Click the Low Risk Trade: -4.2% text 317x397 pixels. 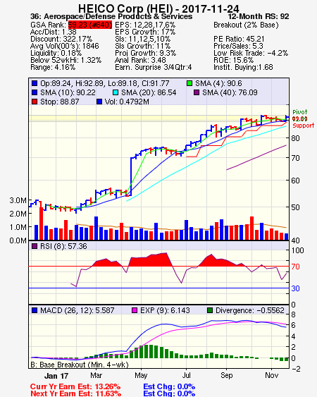click(x=251, y=53)
